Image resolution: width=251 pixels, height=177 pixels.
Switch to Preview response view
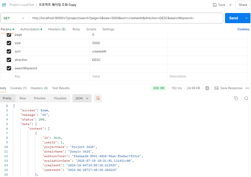click(x=40, y=98)
